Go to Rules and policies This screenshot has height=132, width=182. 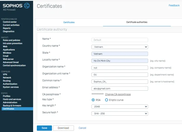click(x=12, y=40)
